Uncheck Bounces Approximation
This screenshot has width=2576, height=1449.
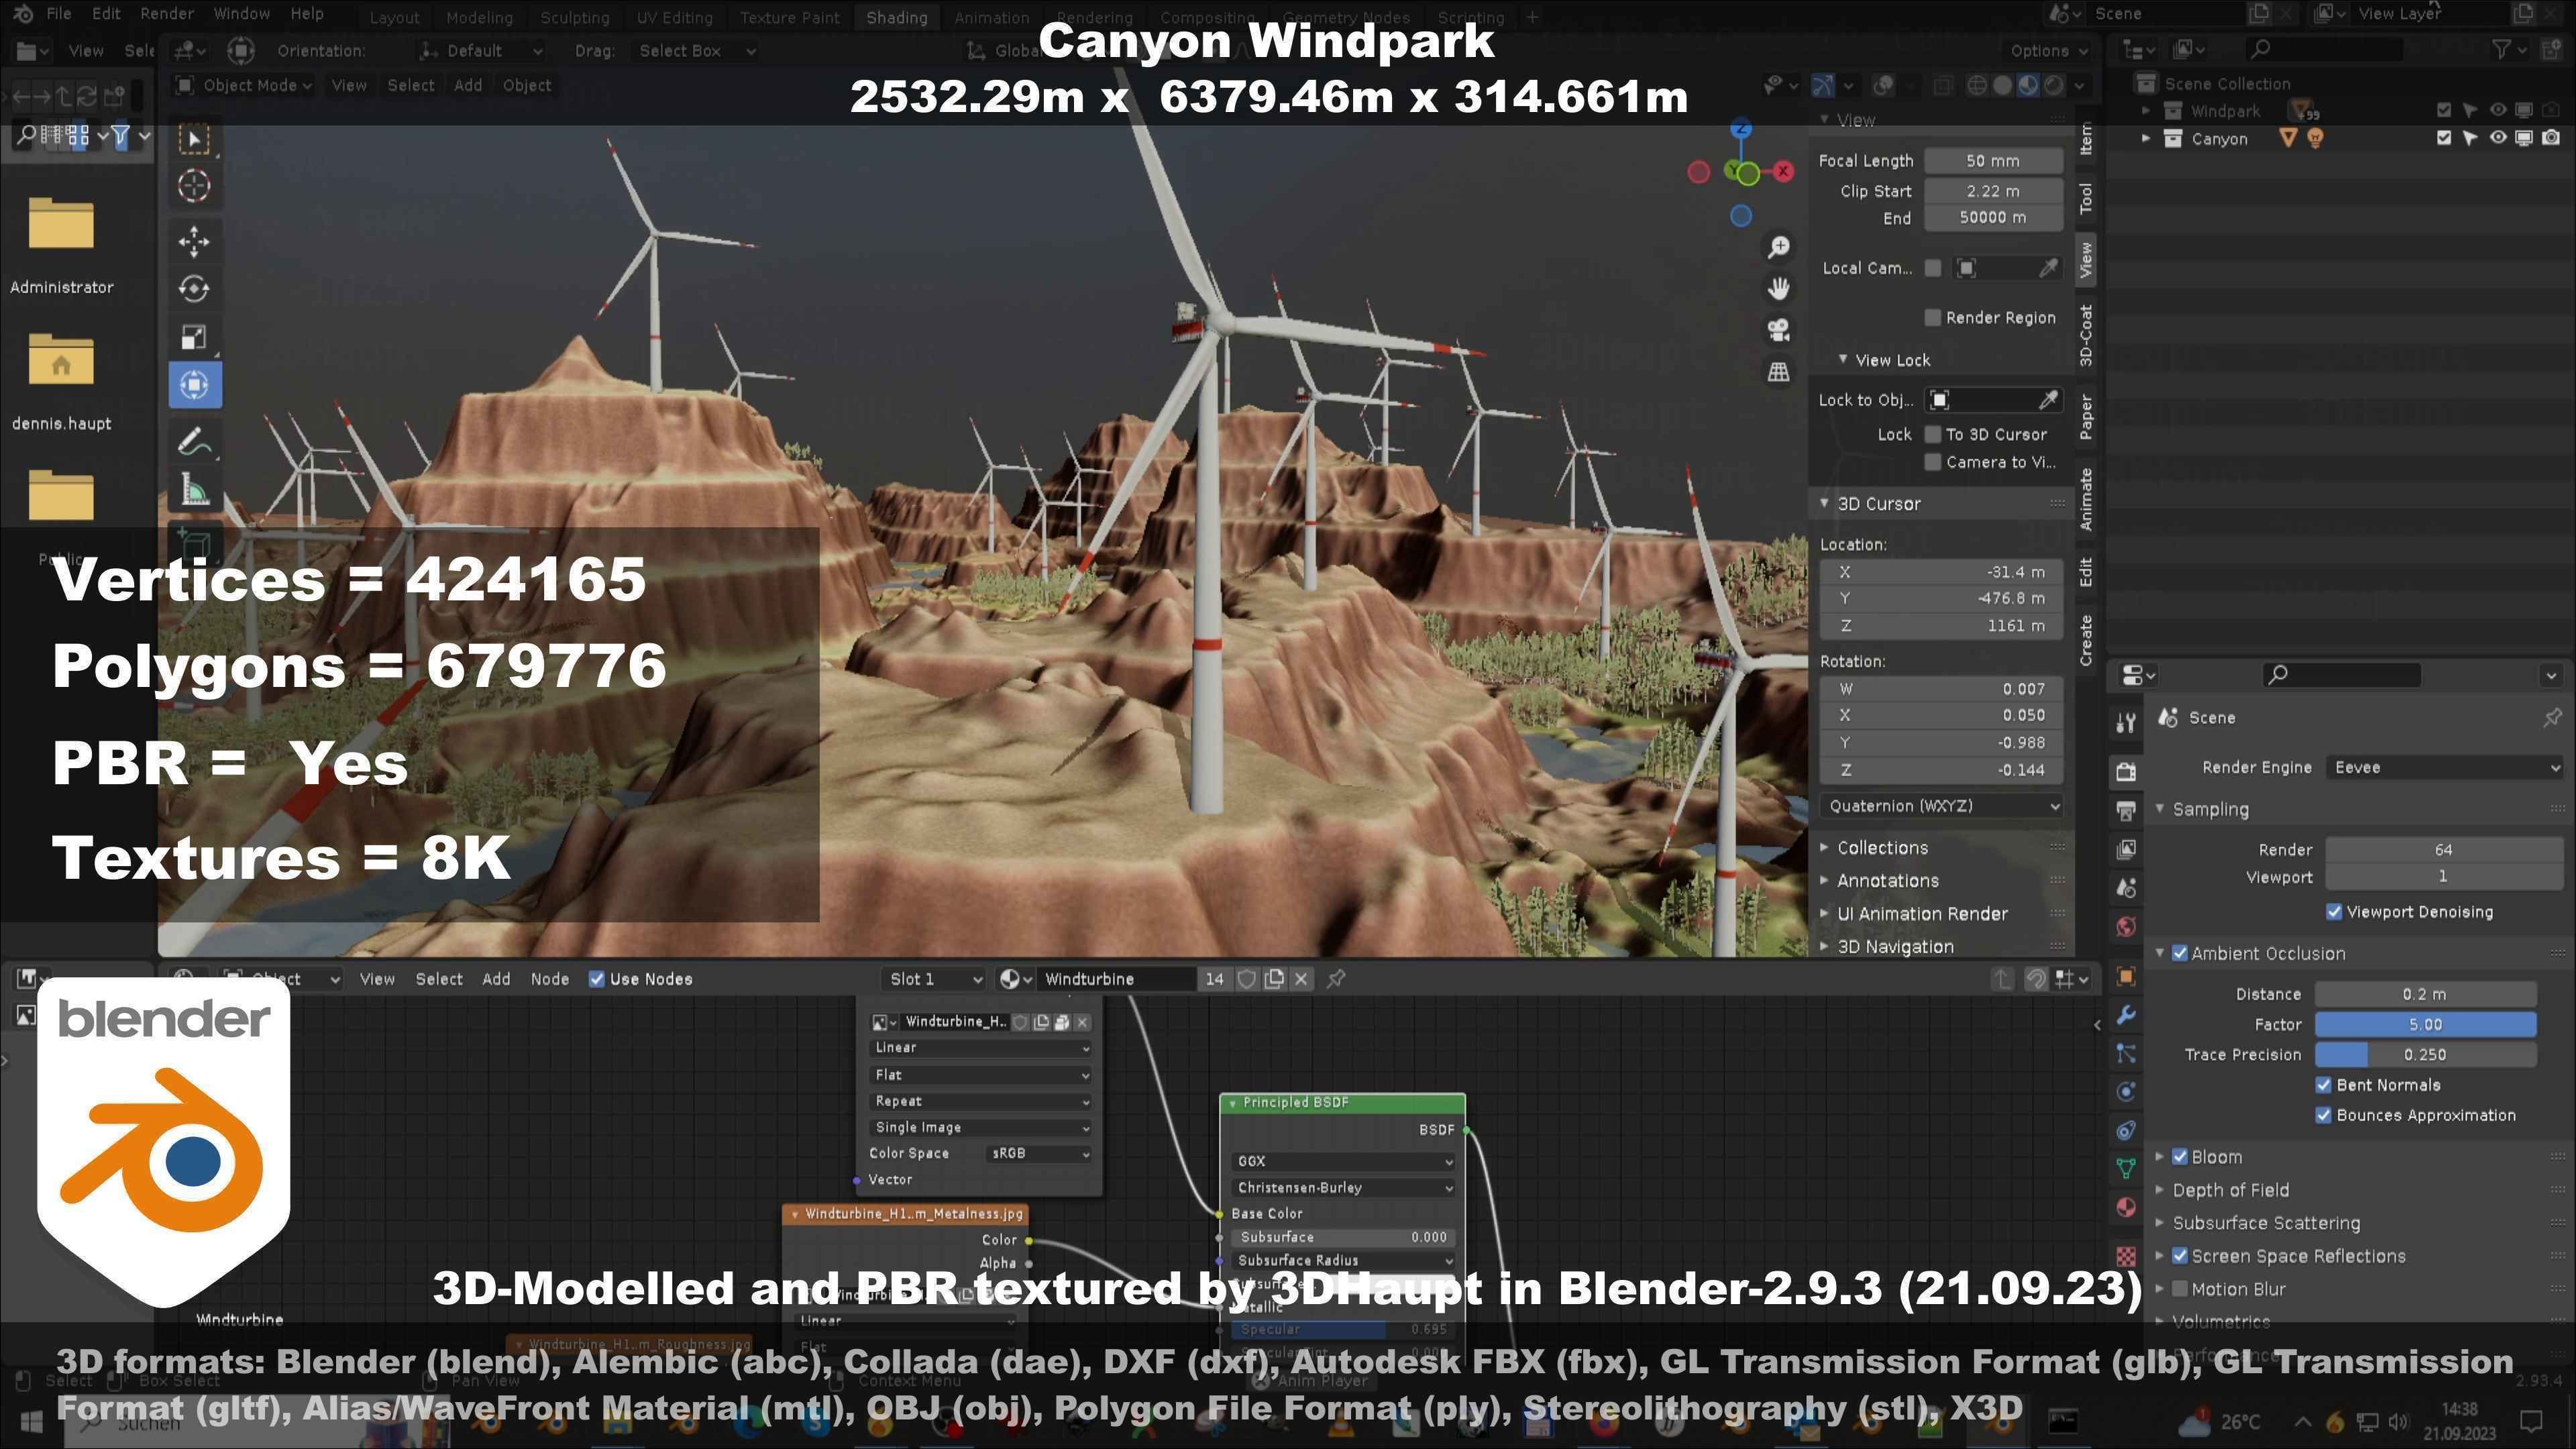click(x=2324, y=1115)
